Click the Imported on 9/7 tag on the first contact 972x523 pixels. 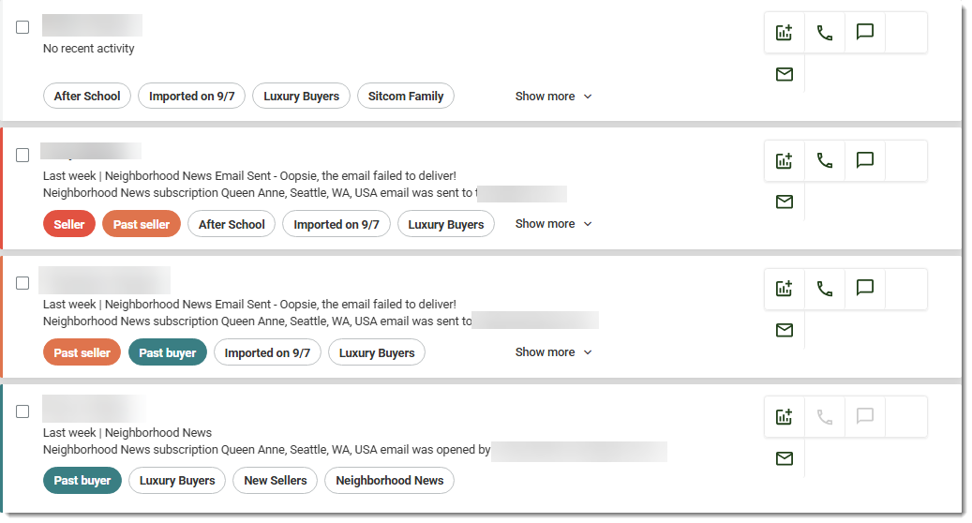coord(191,96)
